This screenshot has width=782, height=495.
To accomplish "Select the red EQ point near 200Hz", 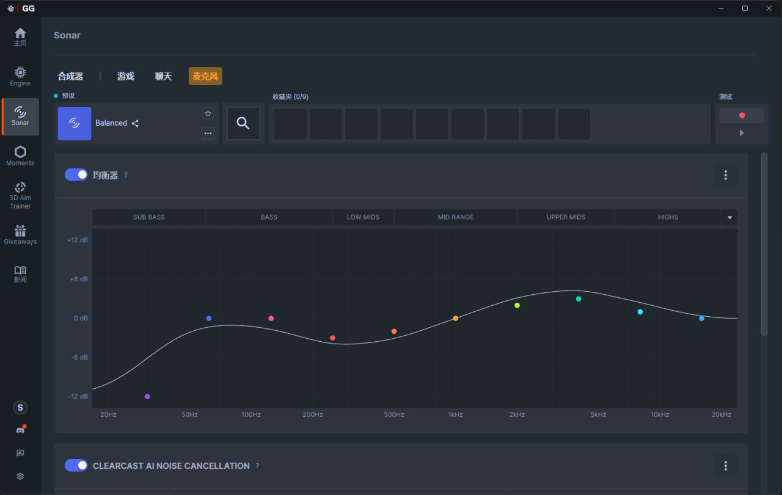I will [x=333, y=338].
